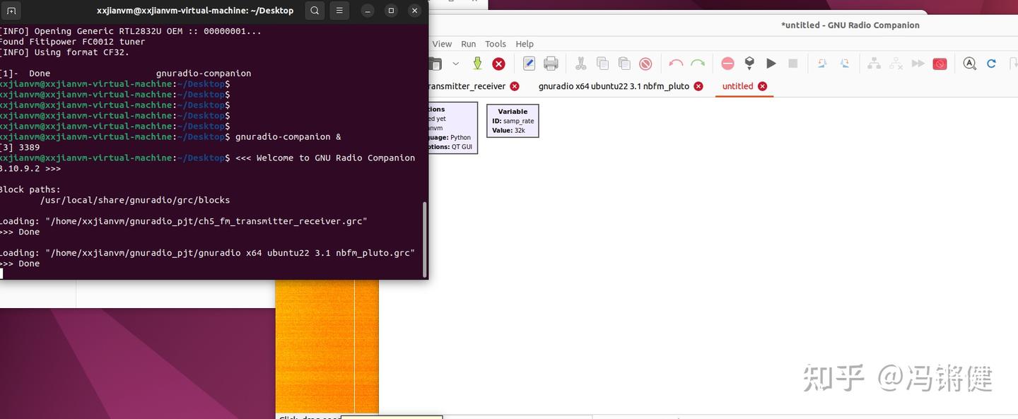Click the Reload Blocks refresh icon
This screenshot has height=419, width=1018.
(x=991, y=64)
